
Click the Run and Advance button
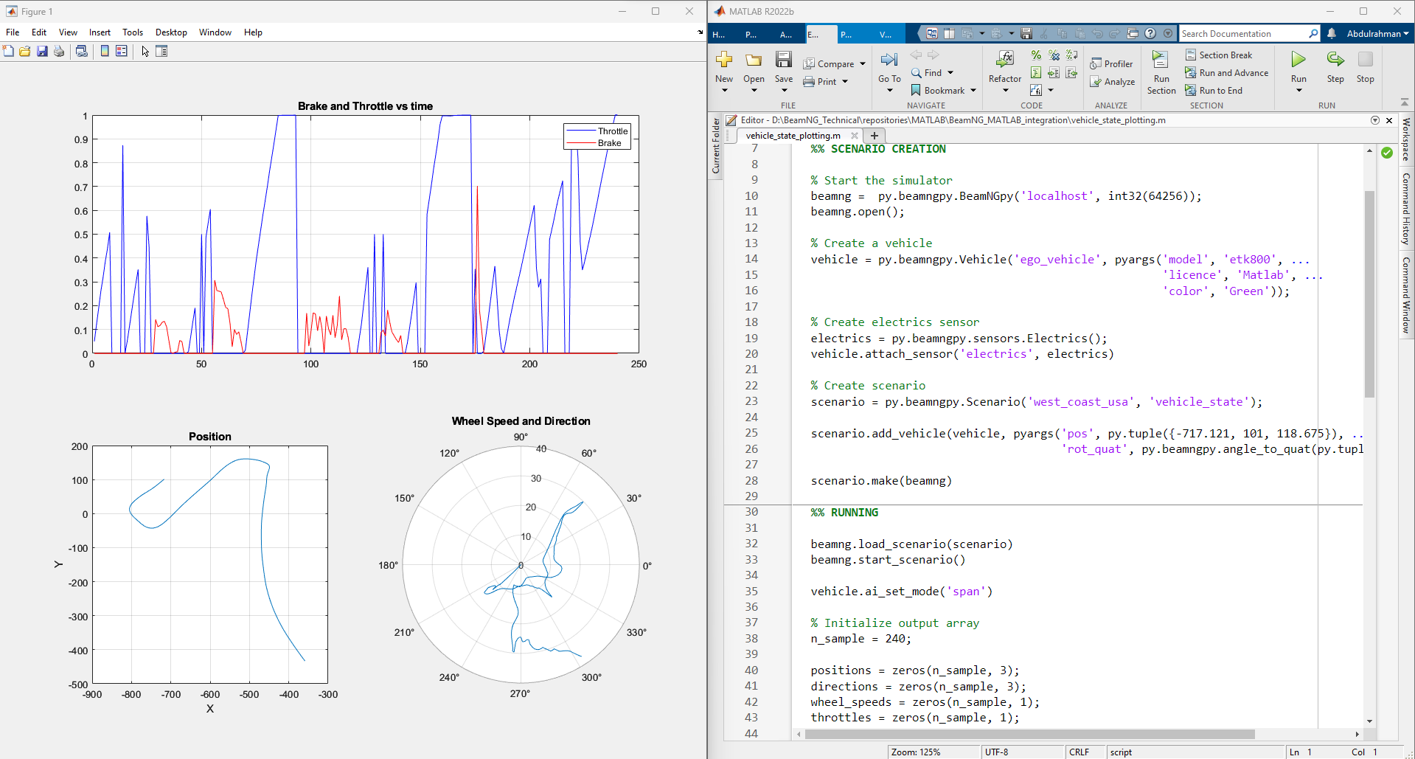[1227, 73]
